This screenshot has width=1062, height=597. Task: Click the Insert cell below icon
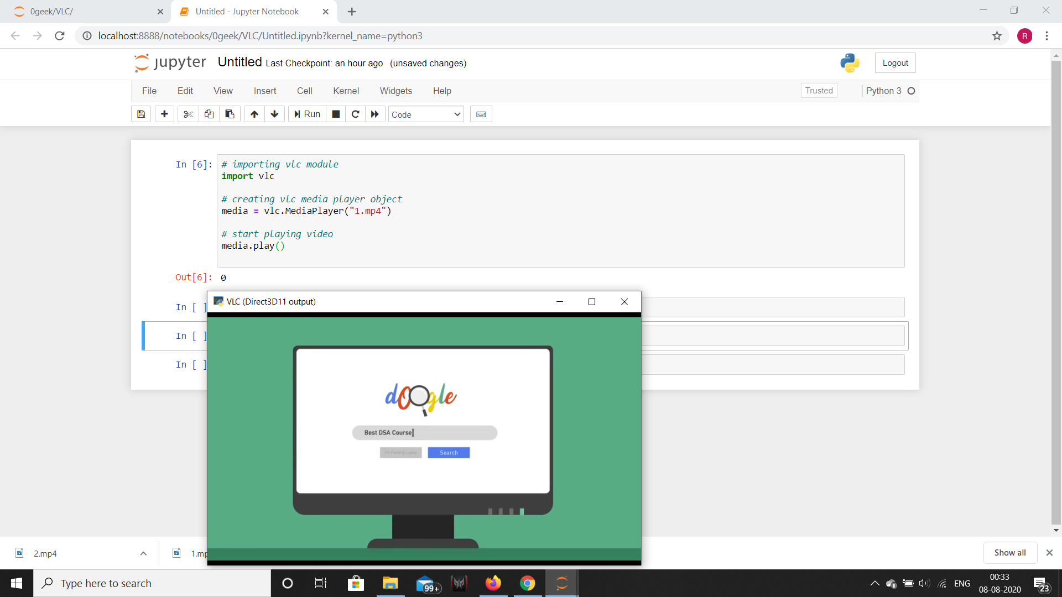(164, 114)
